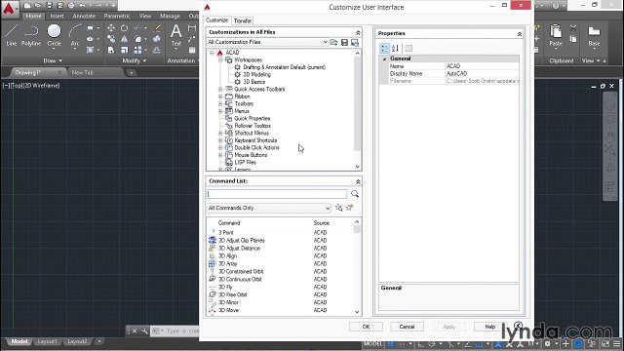Select 3D Mirror command
Image resolution: width=624 pixels, height=351 pixels.
pos(228,302)
